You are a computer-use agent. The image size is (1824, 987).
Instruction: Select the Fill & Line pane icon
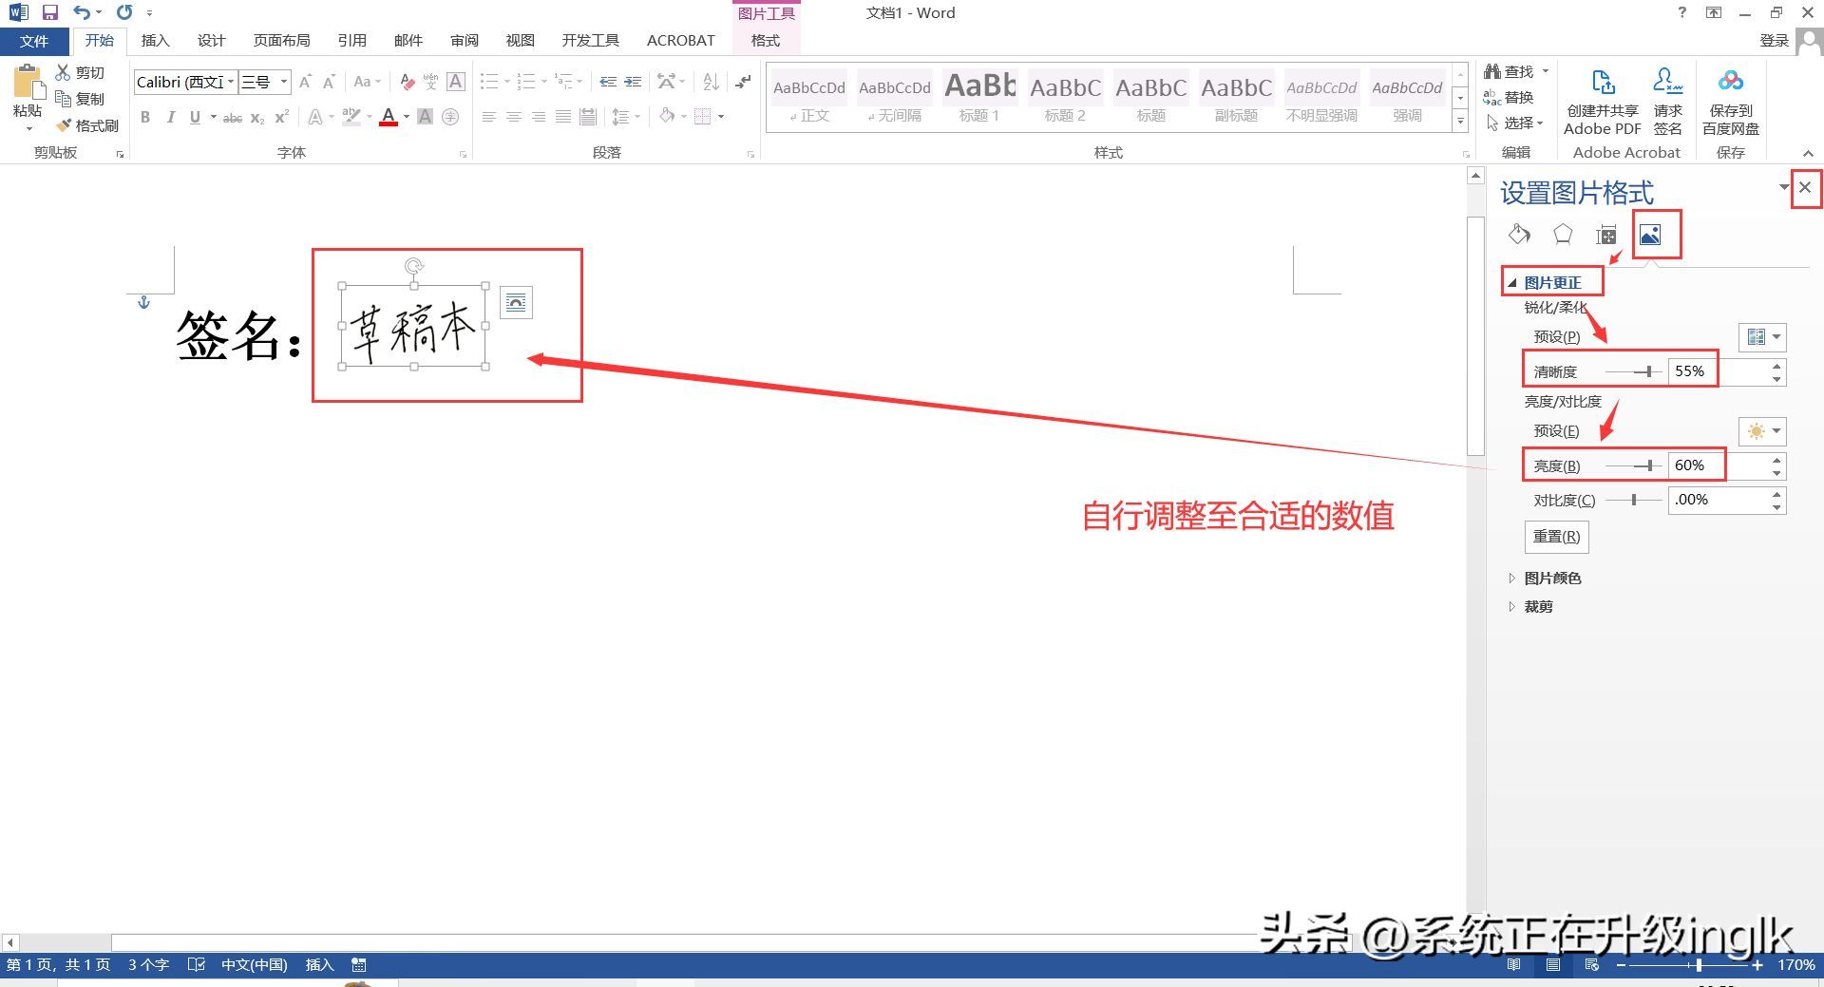1519,235
